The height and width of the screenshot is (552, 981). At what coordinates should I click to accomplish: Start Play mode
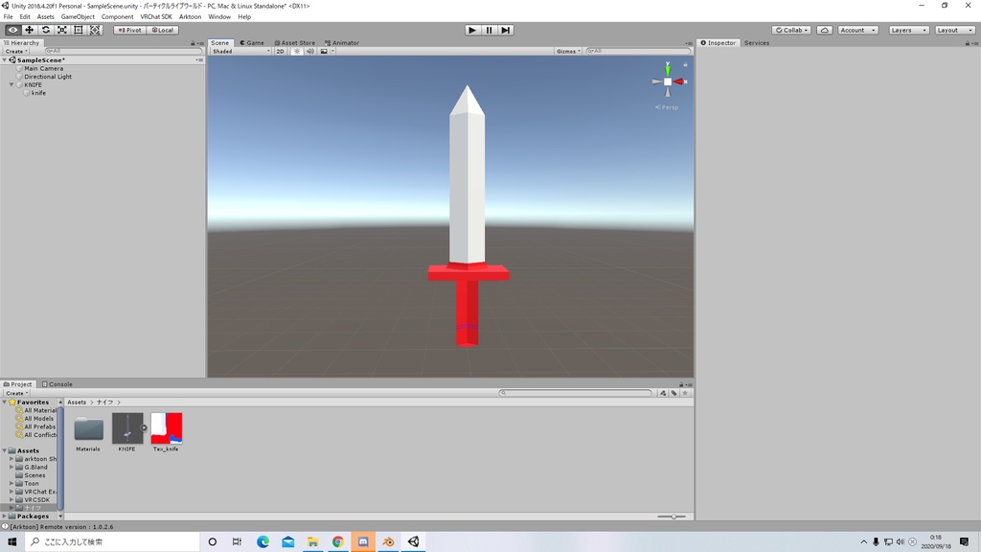(x=472, y=30)
